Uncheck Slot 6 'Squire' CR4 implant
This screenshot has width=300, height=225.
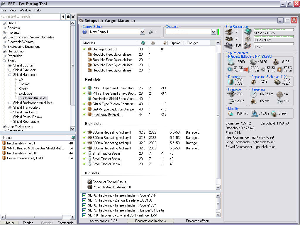(x=84, y=195)
